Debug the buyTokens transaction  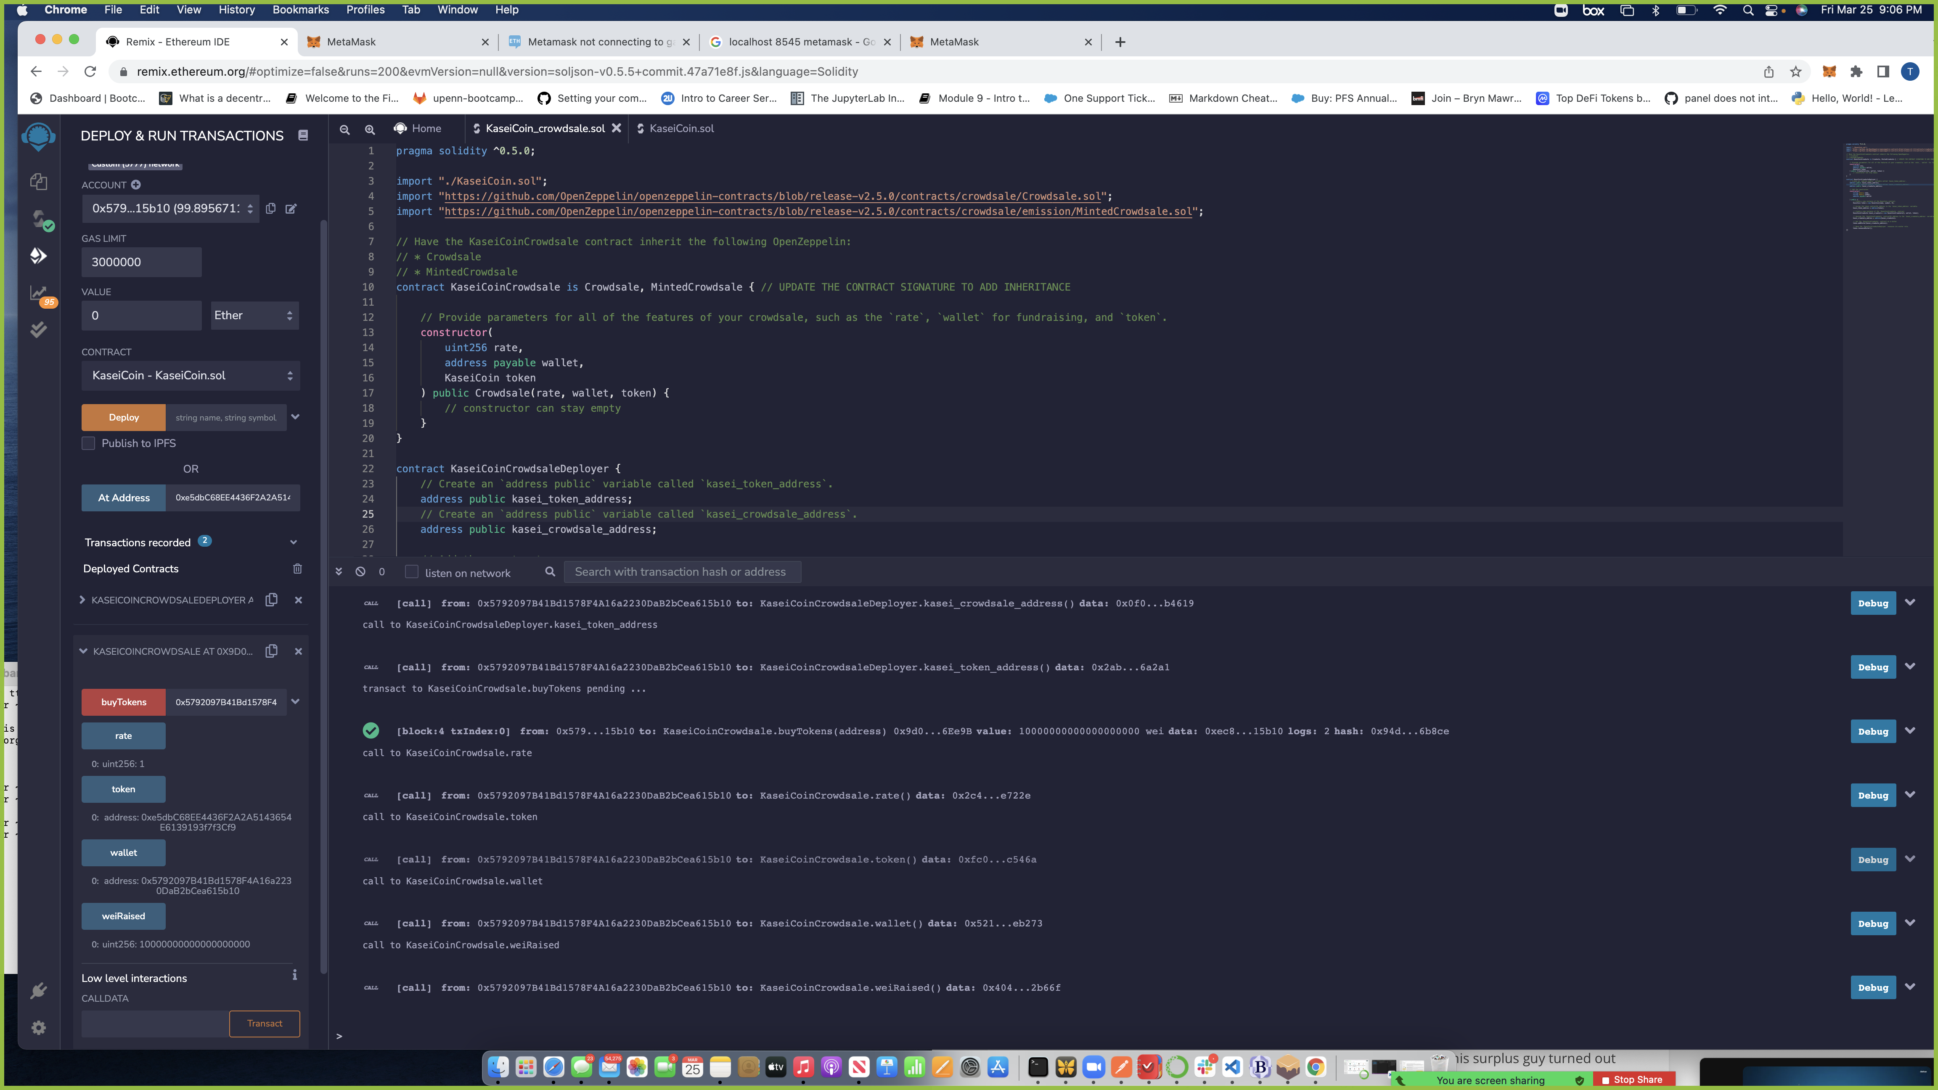(1872, 731)
